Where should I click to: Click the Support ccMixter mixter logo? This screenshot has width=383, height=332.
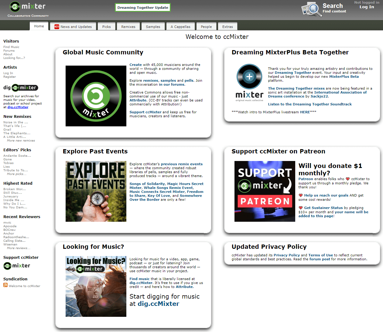point(17,266)
